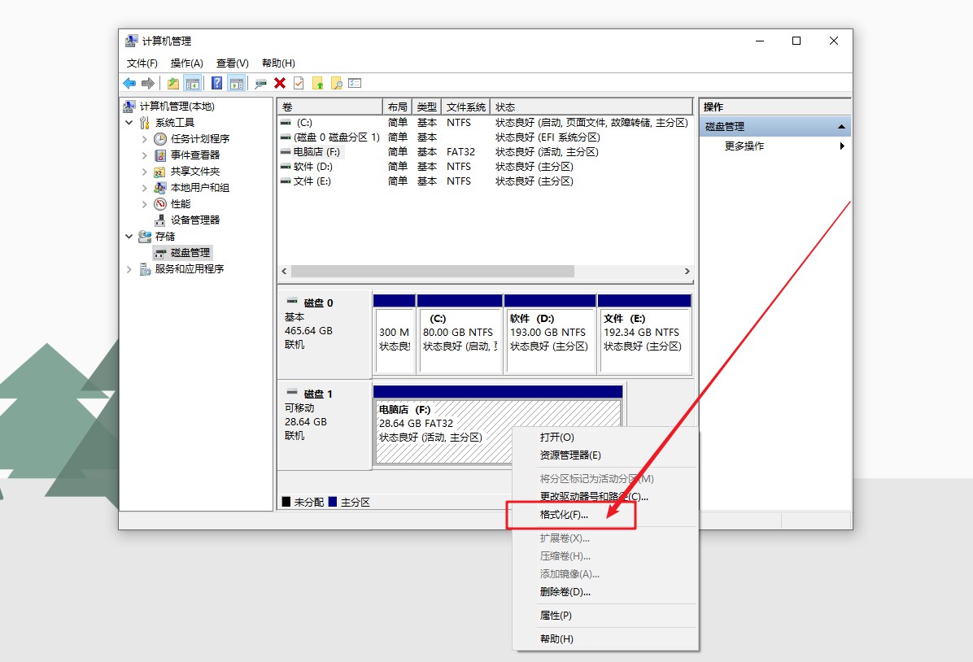Screen dimensions: 973x662
Task: Open the 操作(A) menu
Action: [x=186, y=63]
